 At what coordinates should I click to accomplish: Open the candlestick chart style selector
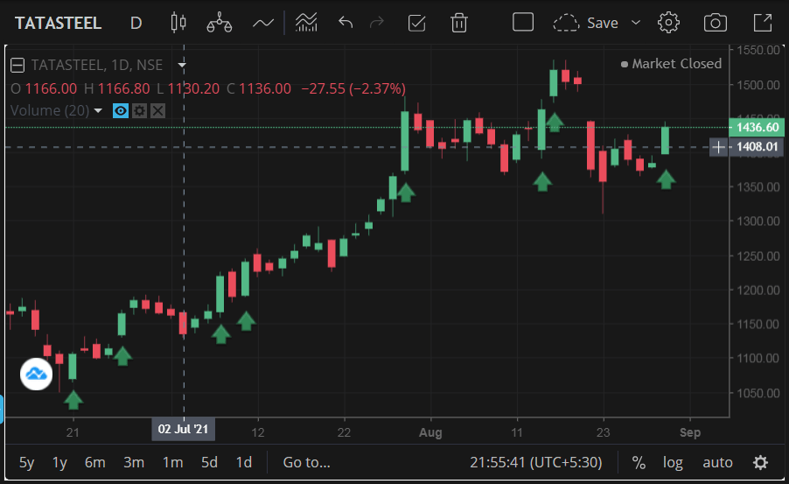[x=179, y=23]
